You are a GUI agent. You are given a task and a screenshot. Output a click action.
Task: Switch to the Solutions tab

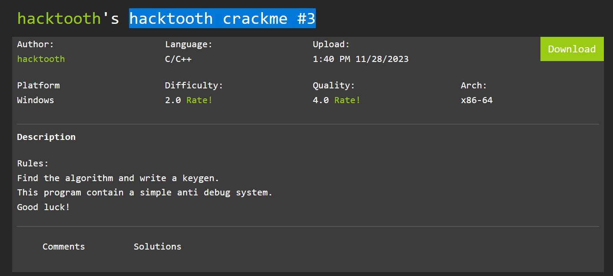(x=157, y=247)
